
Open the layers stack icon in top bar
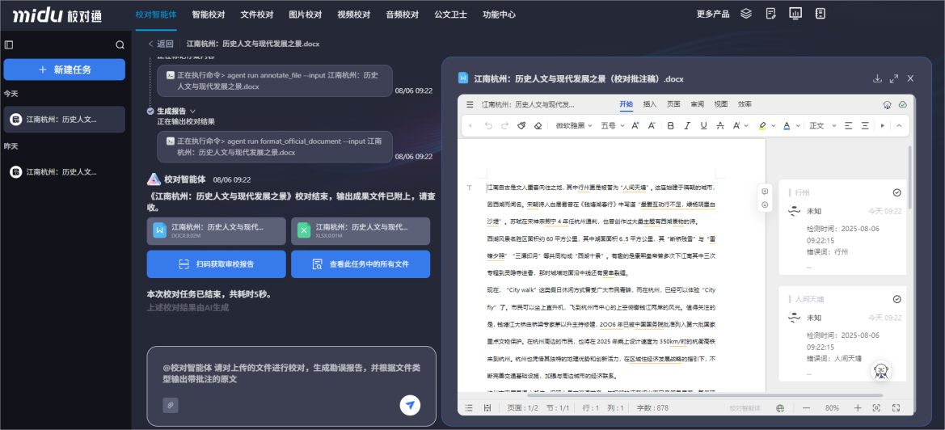point(746,13)
